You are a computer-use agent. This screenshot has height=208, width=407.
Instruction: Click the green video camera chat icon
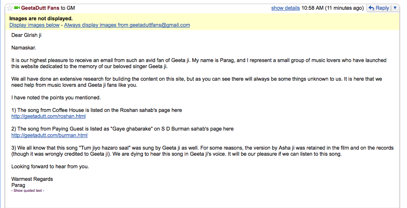[x=17, y=8]
